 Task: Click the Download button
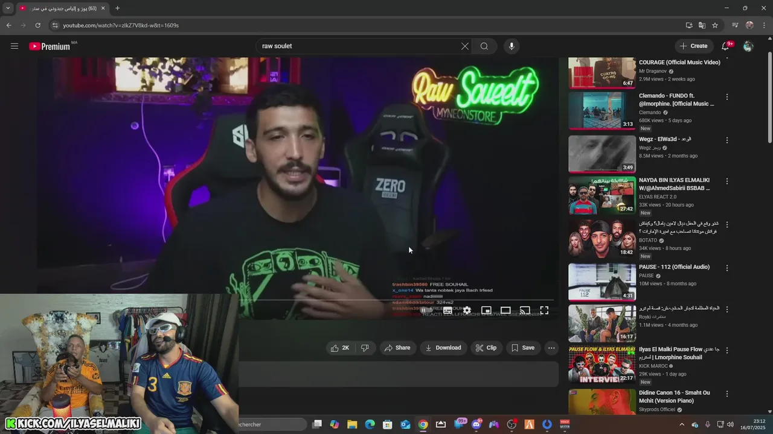443,348
